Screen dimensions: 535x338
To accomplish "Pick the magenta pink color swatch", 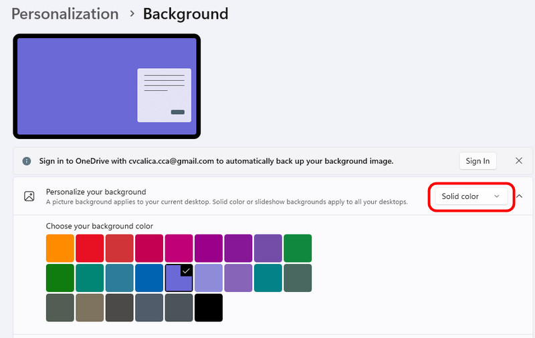I will (x=179, y=248).
